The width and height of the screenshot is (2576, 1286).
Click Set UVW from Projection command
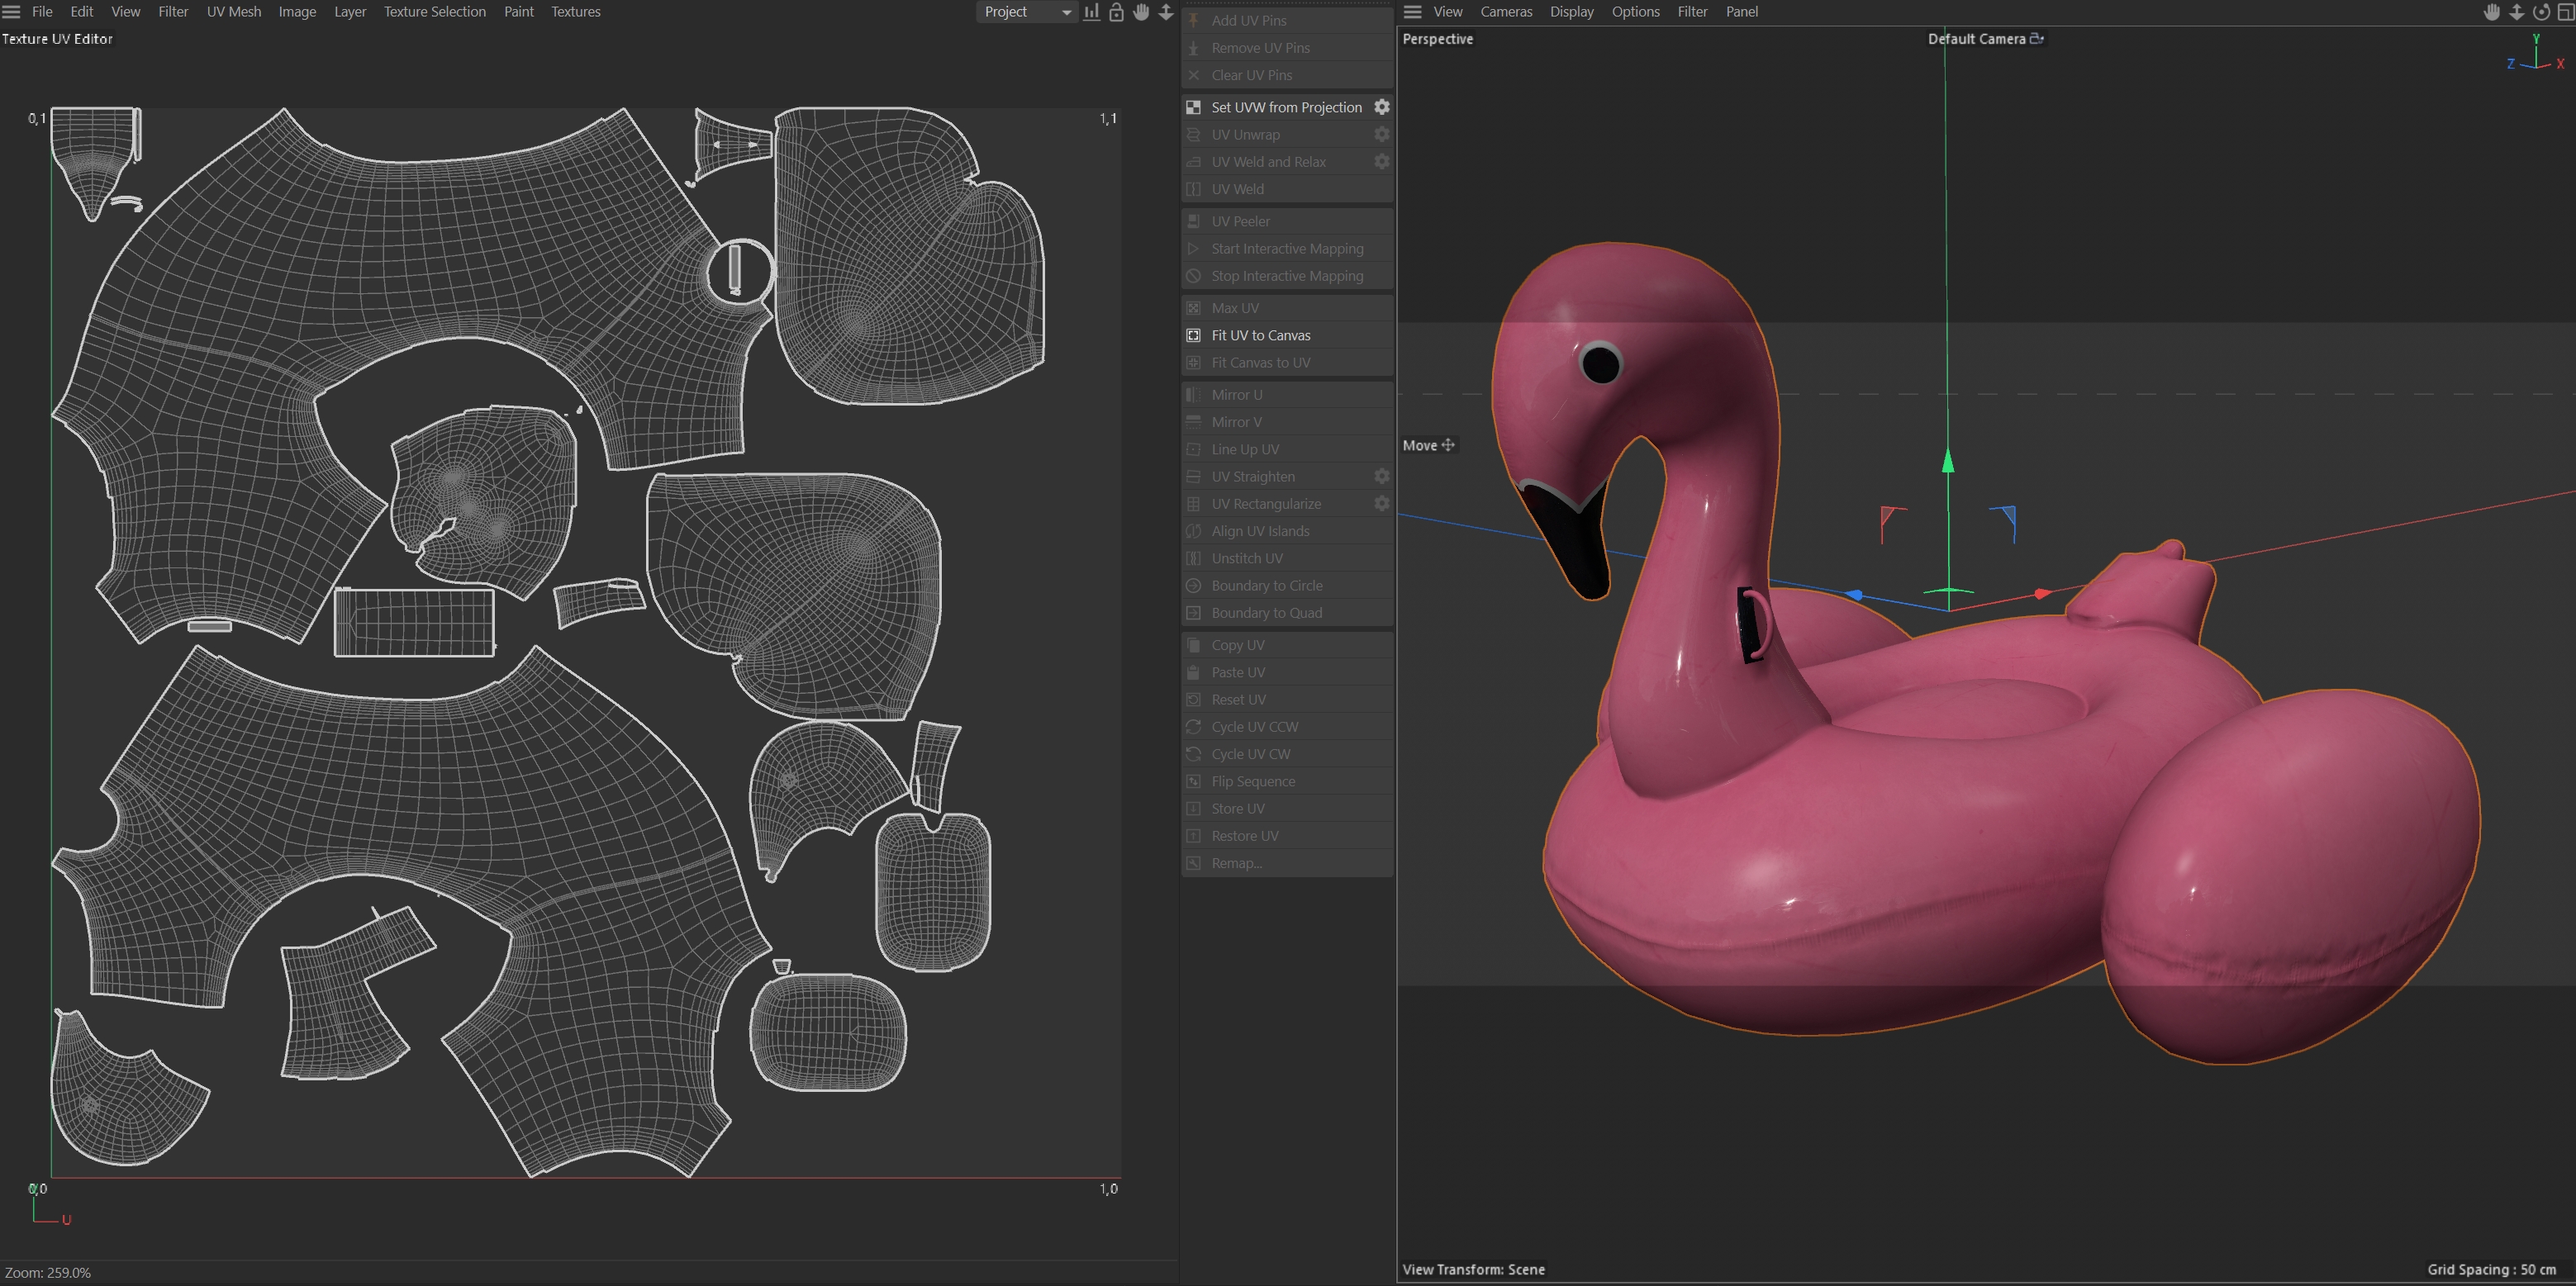[x=1286, y=107]
